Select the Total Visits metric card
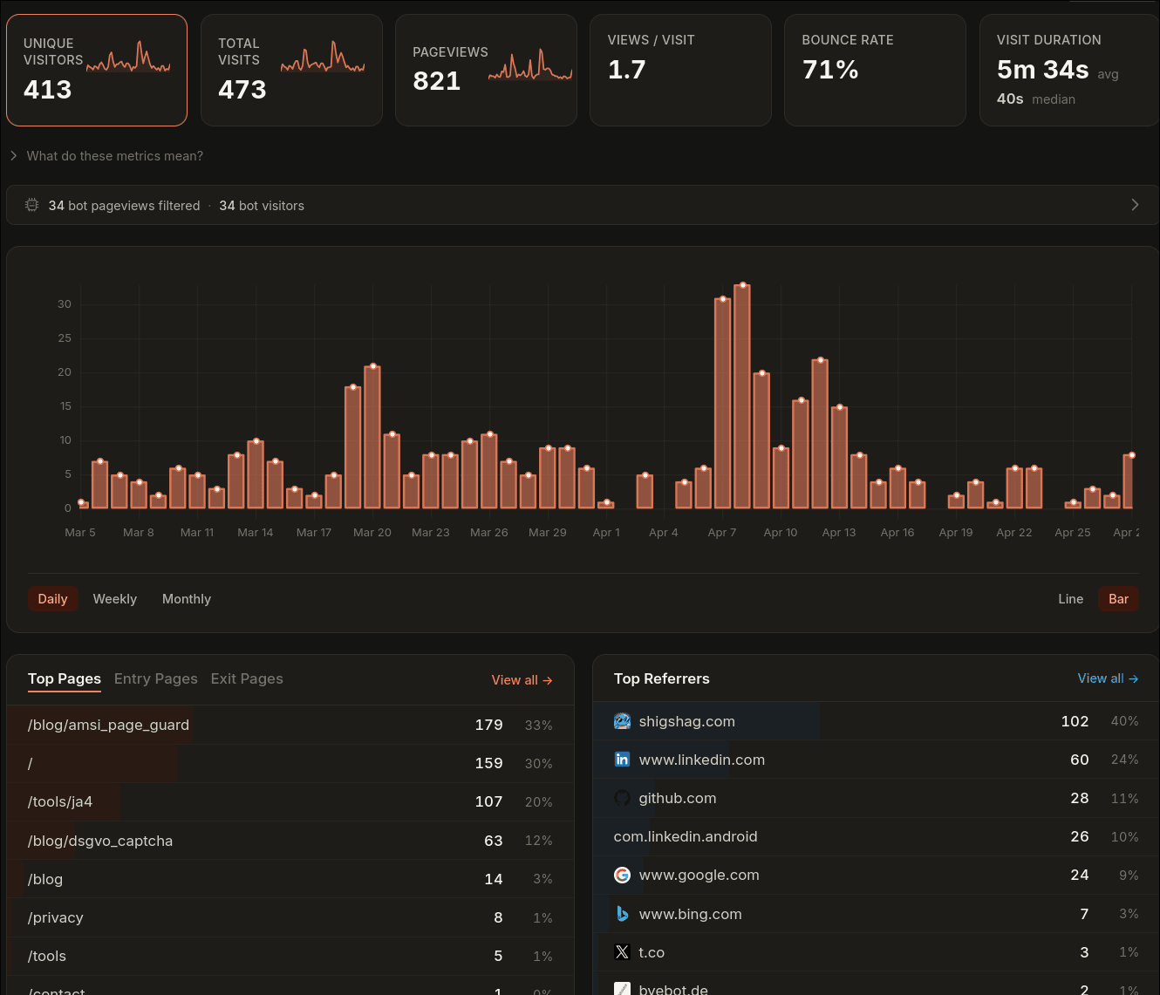Screen dimensions: 1160x995 tap(291, 71)
